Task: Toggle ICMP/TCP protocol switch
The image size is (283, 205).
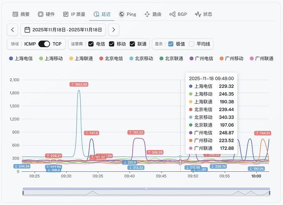Action: click(44, 44)
